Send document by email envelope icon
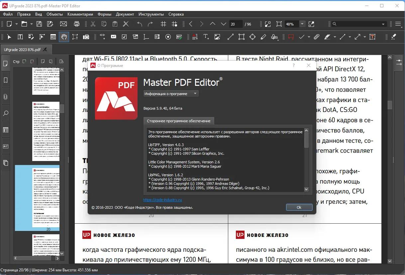This screenshot has width=405, height=275. pyautogui.click(x=63, y=24)
